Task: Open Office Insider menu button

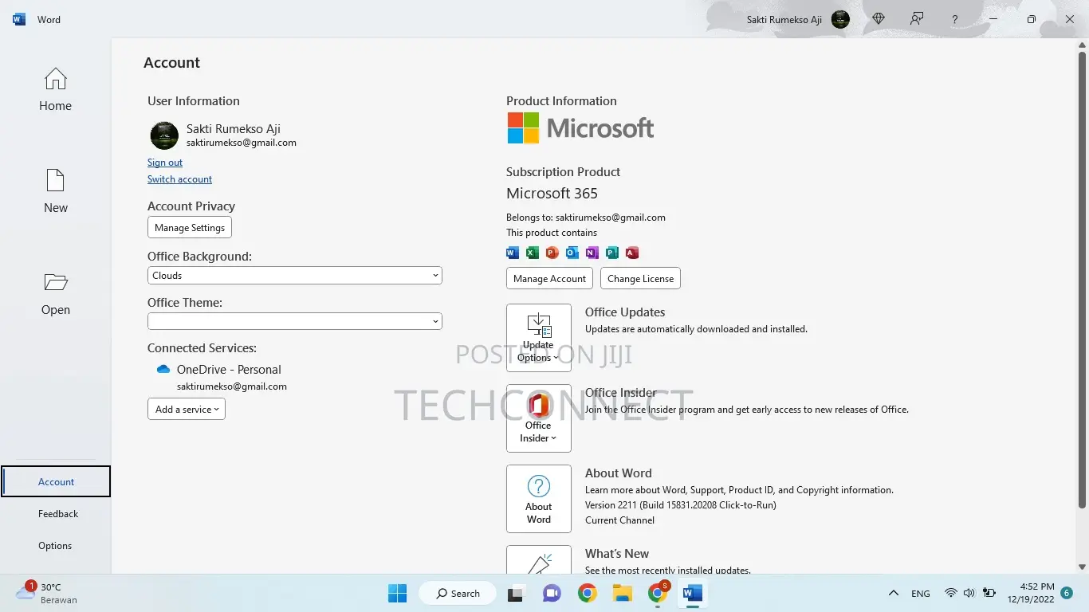Action: 539,418
